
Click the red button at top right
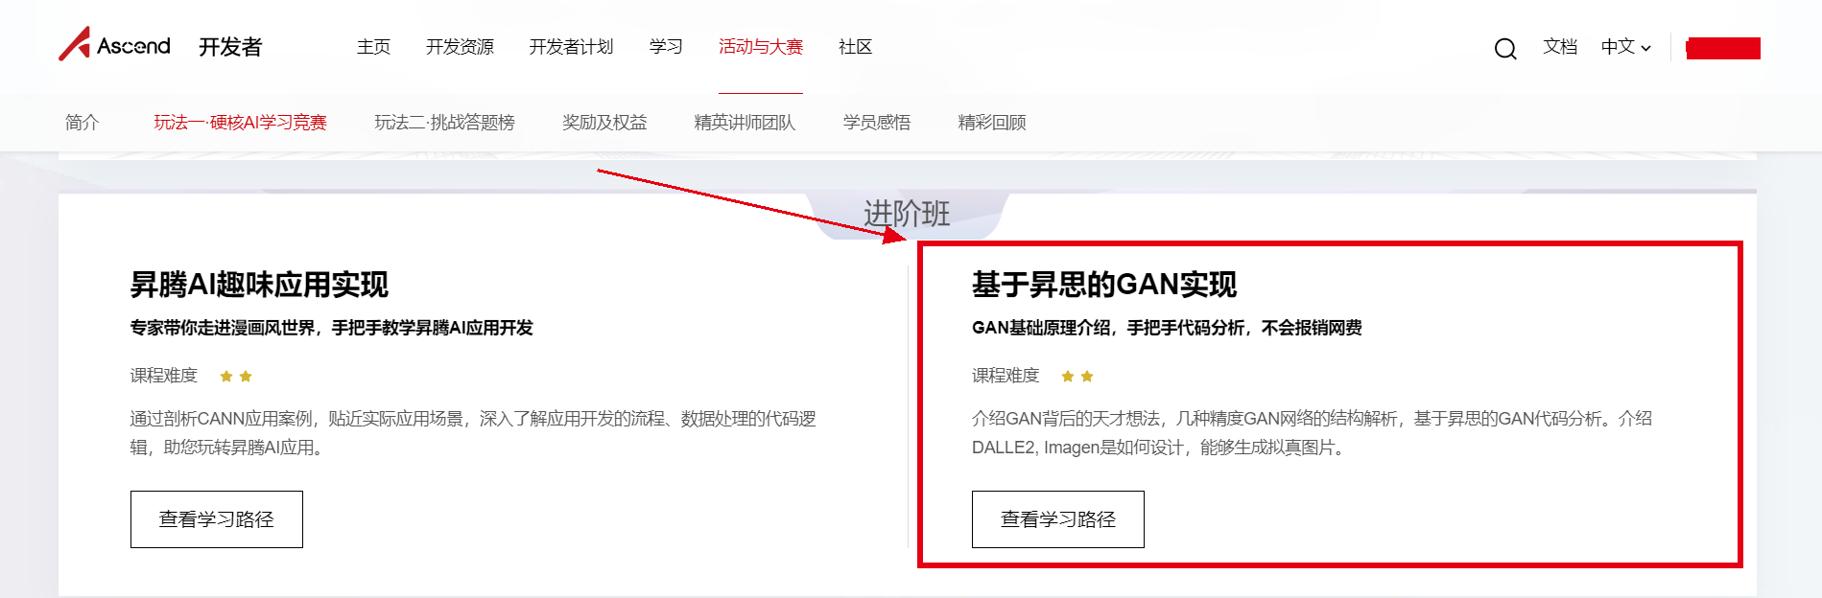(1723, 48)
